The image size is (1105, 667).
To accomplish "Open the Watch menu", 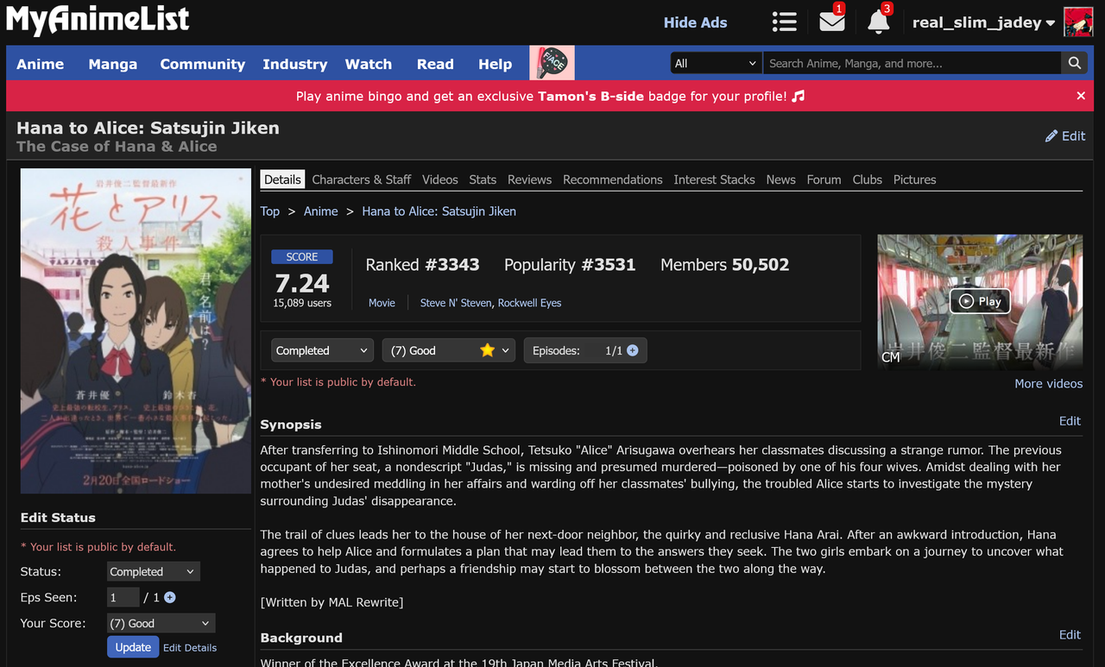I will coord(369,64).
